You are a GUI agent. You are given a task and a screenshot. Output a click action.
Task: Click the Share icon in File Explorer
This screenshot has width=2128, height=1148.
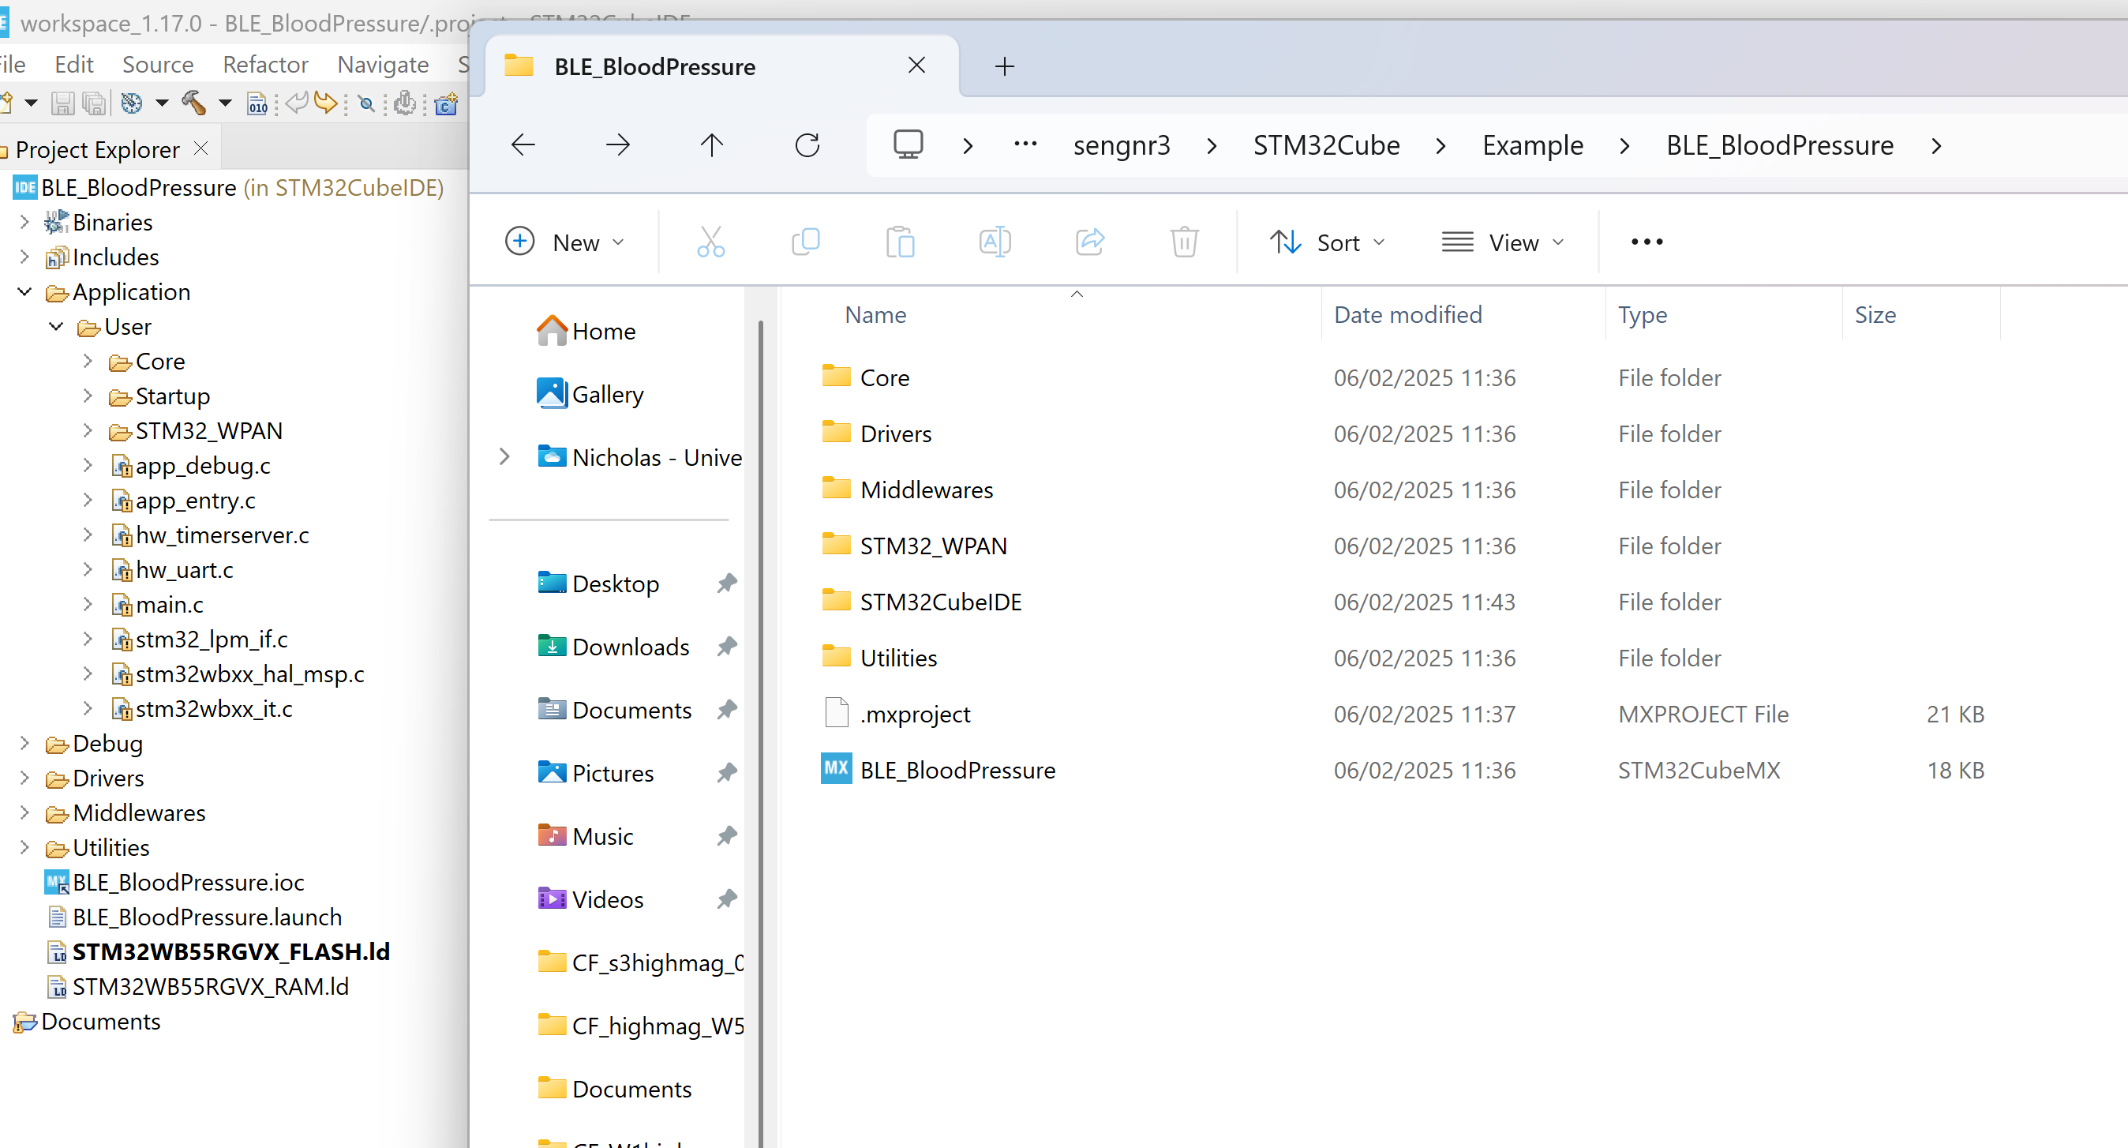click(x=1089, y=242)
